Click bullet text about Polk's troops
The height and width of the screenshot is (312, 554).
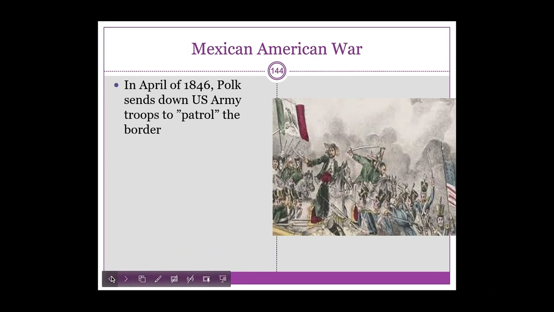pyautogui.click(x=182, y=107)
